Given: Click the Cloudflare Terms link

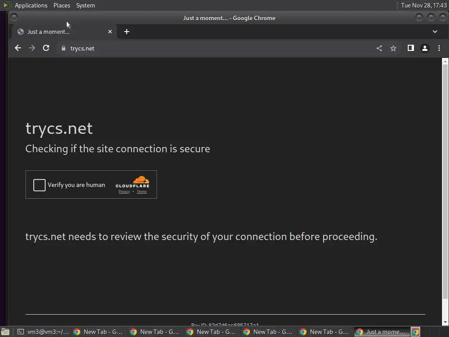Looking at the screenshot, I should point(142,192).
